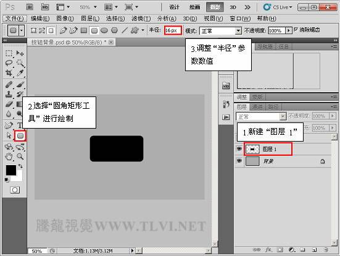Choose the Ellipse shape in the options bar
Viewport: 340px width, 256px height.
[x=104, y=30]
